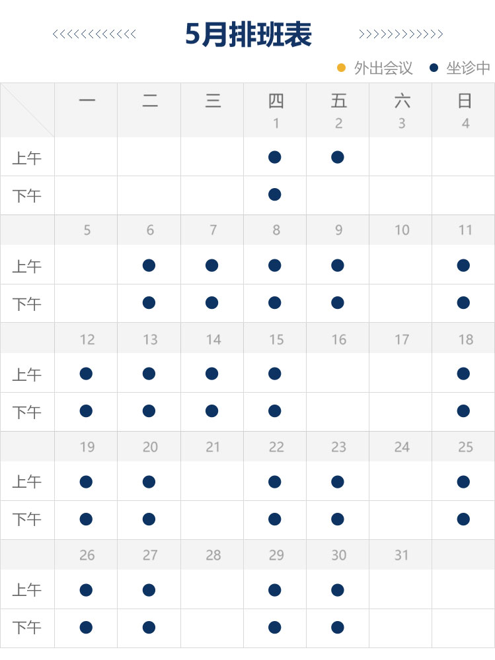Viewport: 495px width, 660px height.
Task: Select the May 6 morning clinic dot
Action: 149,265
